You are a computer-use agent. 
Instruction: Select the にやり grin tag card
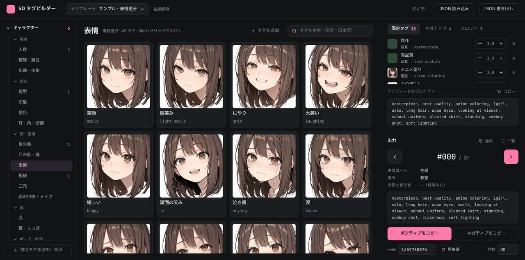[x=264, y=85]
